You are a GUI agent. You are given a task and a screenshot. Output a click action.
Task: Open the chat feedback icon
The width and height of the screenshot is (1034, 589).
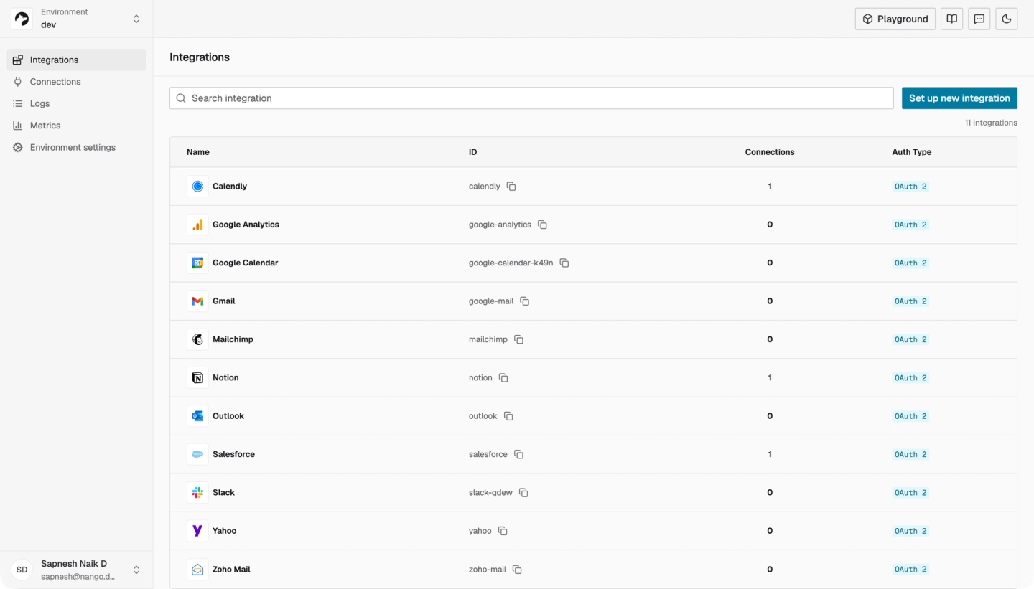[x=979, y=19]
